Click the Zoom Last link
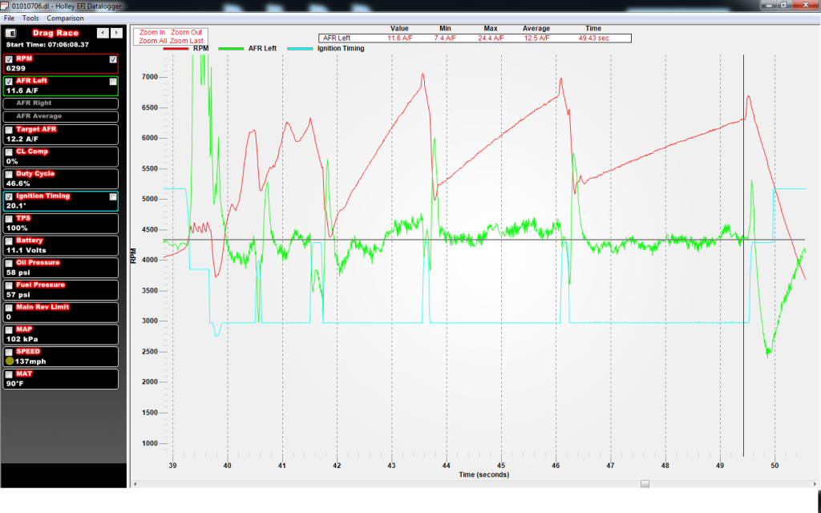The width and height of the screenshot is (821, 513). (186, 41)
